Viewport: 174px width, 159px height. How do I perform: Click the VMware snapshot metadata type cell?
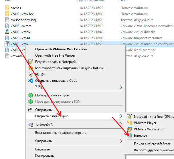click(141, 38)
